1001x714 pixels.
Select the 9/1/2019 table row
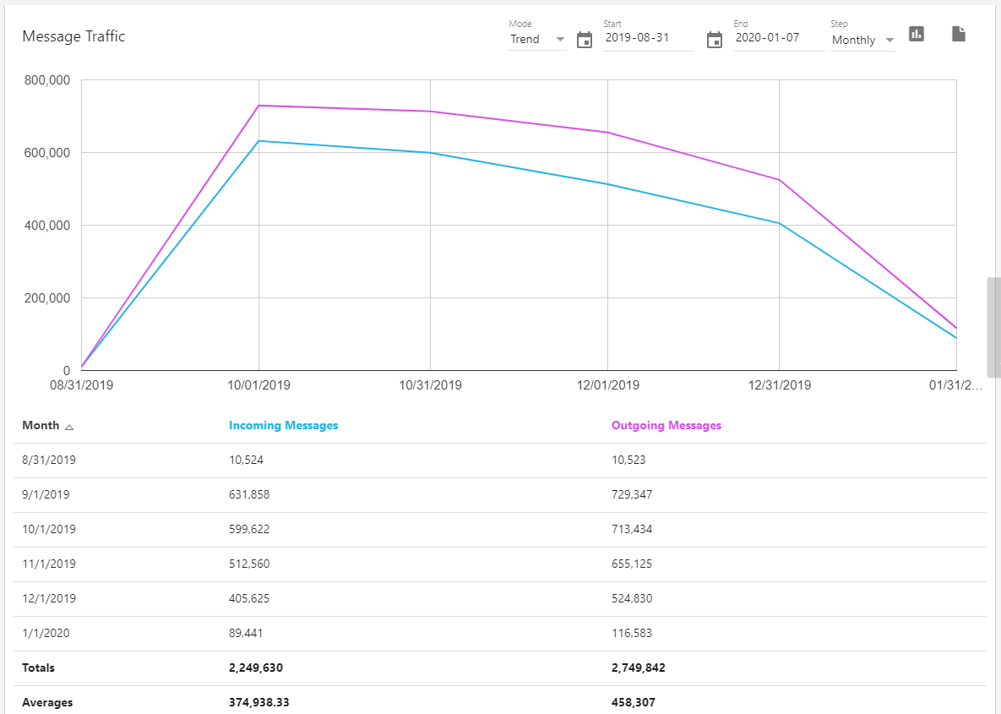coord(46,495)
